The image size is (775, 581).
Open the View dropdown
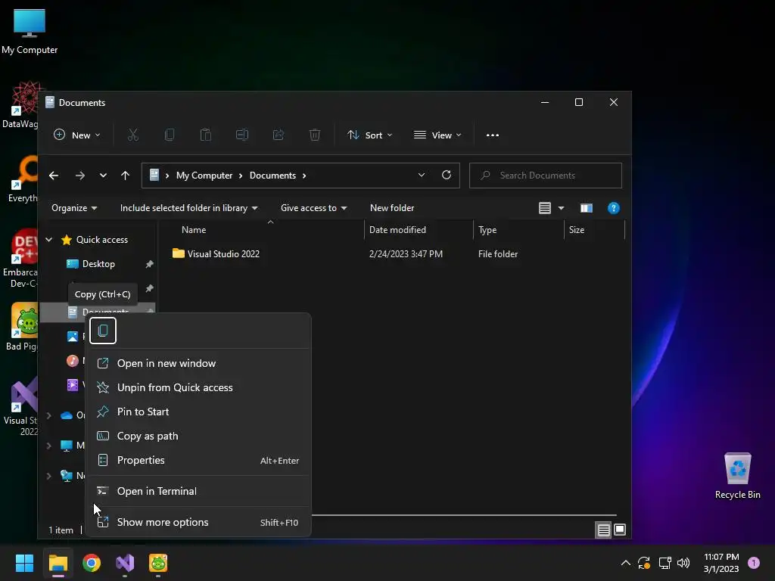tap(437, 135)
